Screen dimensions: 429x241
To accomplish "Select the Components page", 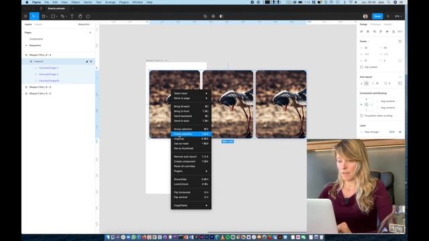I will [36, 39].
